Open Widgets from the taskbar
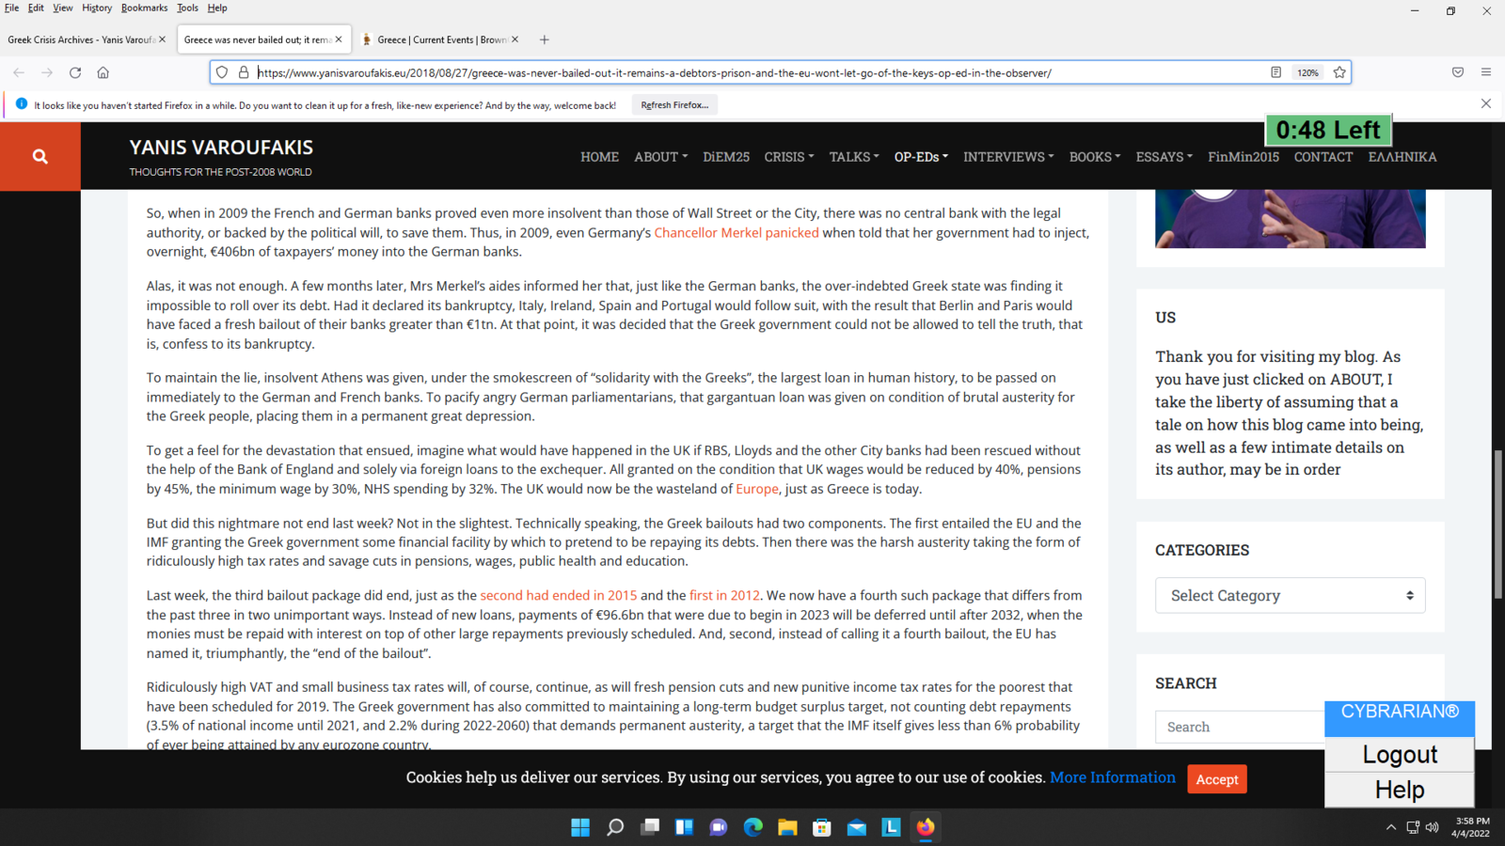The width and height of the screenshot is (1505, 846). point(684,827)
